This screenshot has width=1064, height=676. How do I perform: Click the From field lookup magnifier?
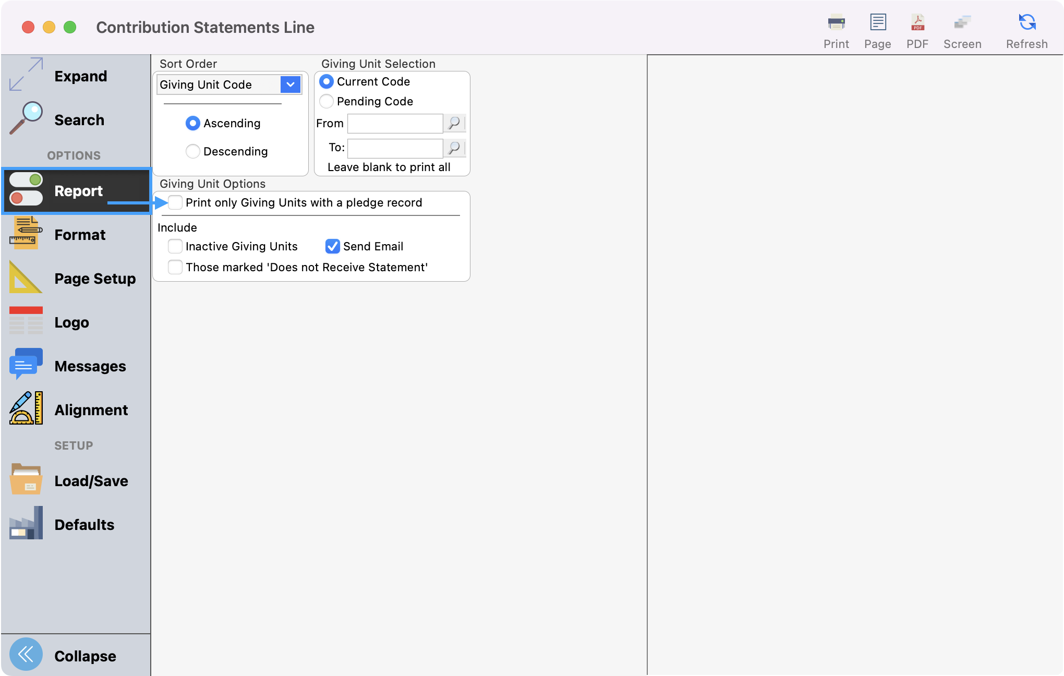click(454, 124)
